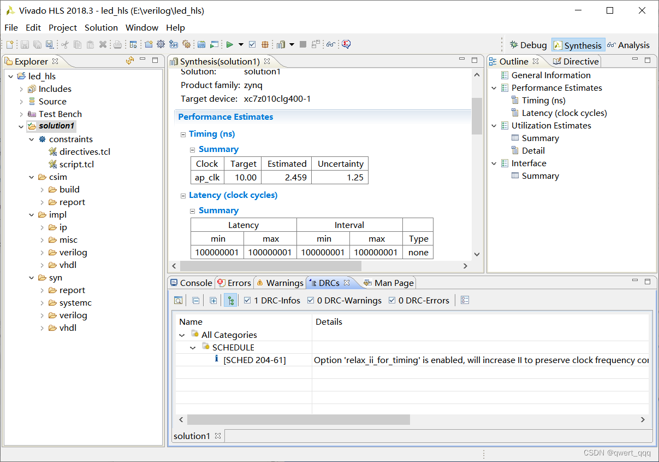
Task: Collapse the csim folder
Action: (x=32, y=177)
